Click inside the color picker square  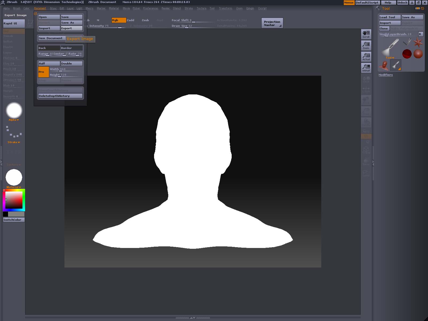[14, 200]
